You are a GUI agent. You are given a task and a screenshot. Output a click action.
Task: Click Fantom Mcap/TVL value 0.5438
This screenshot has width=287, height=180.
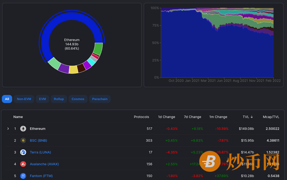point(274,176)
